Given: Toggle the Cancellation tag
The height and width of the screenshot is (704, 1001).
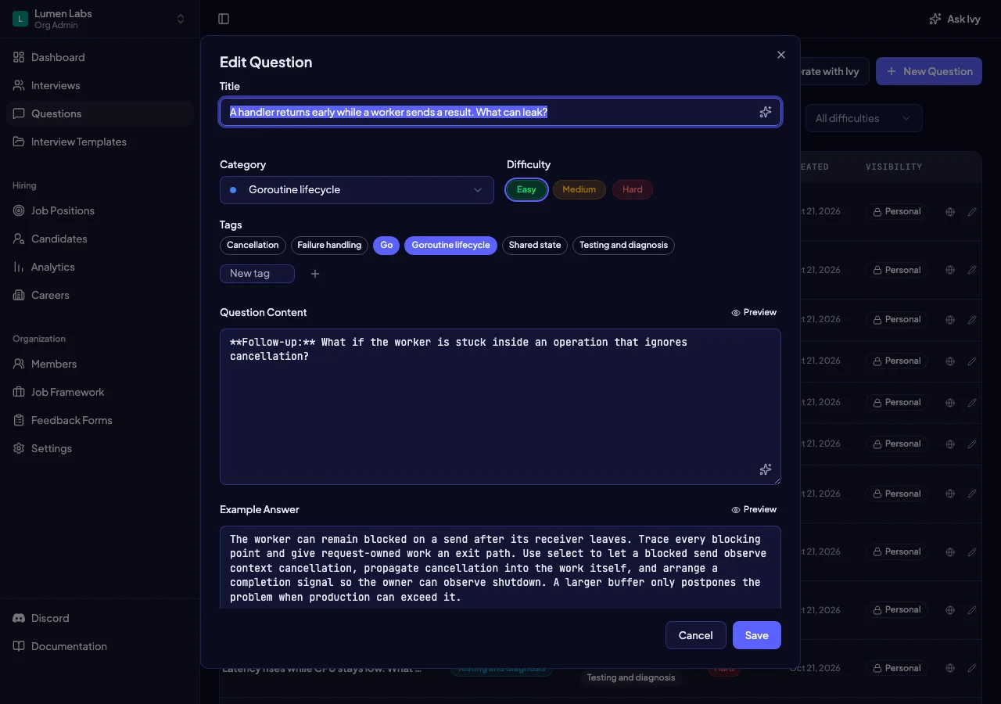Looking at the screenshot, I should pos(253,246).
